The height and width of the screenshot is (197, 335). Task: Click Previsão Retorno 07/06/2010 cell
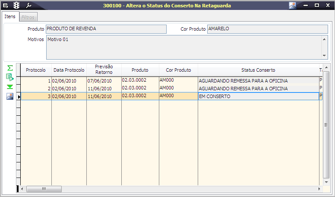coord(104,81)
